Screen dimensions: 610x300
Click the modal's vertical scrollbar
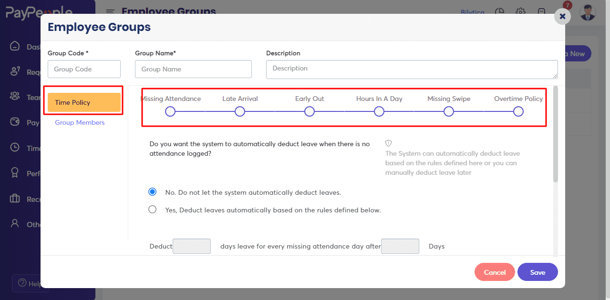tap(555, 134)
